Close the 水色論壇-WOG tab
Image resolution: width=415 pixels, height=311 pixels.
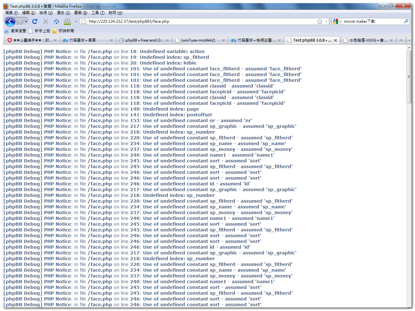tap(391, 40)
